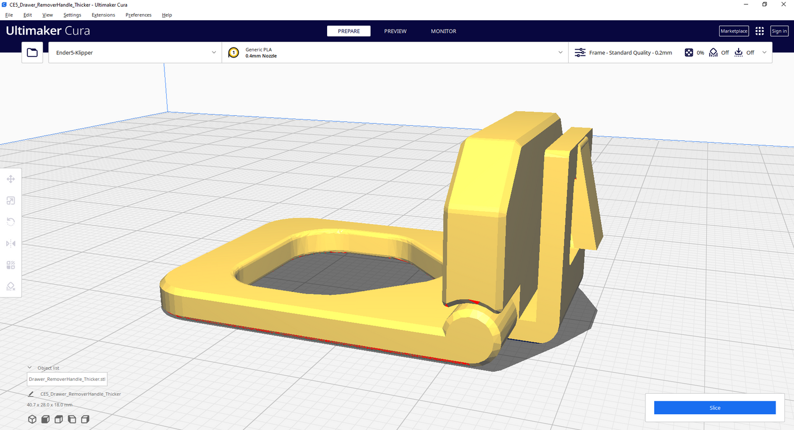Click the Ultimaker Cura logo

[x=48, y=31]
